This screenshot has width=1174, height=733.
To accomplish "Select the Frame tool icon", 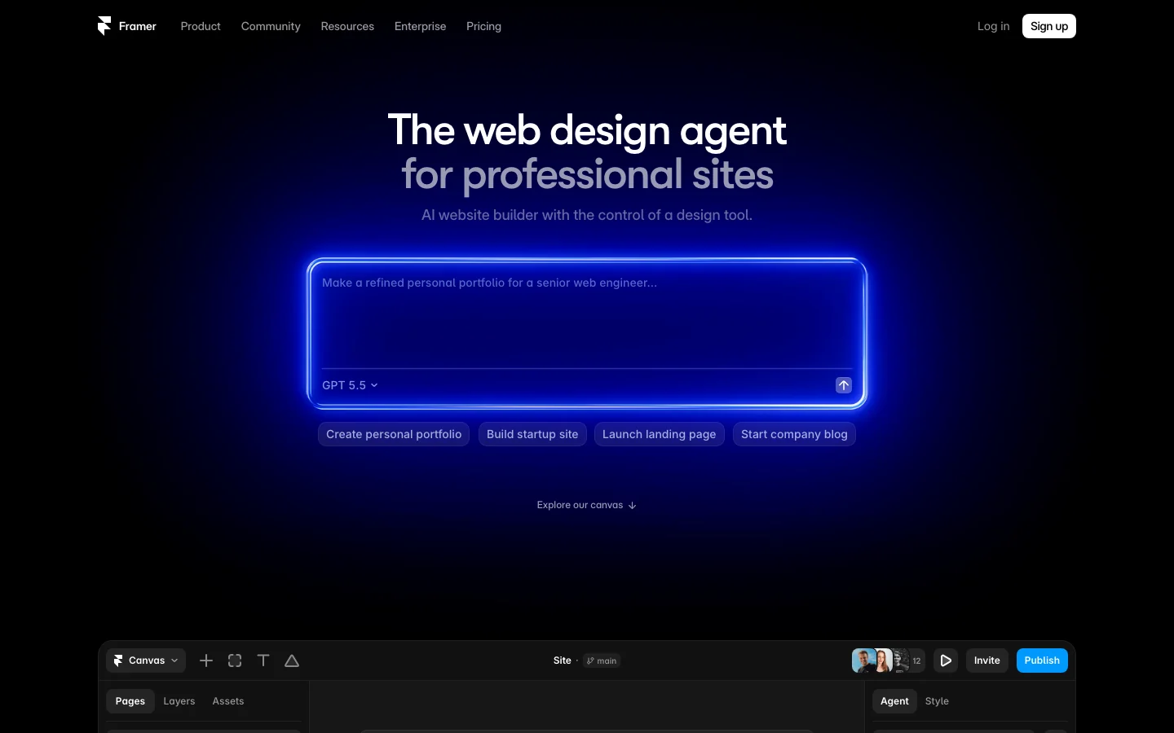I will pos(235,661).
